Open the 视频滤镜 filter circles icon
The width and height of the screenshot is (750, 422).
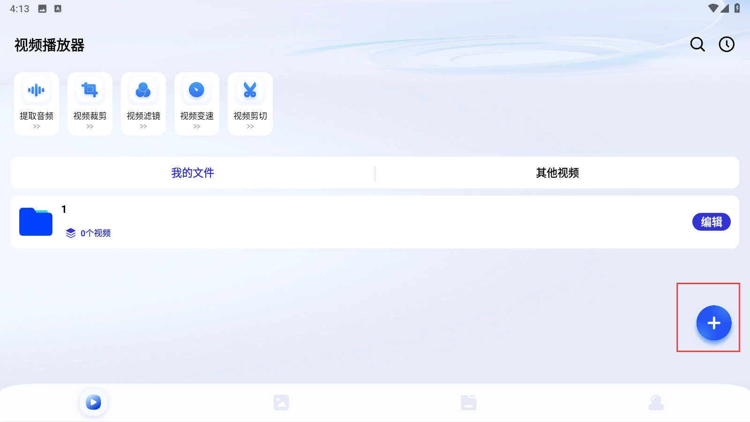click(143, 90)
